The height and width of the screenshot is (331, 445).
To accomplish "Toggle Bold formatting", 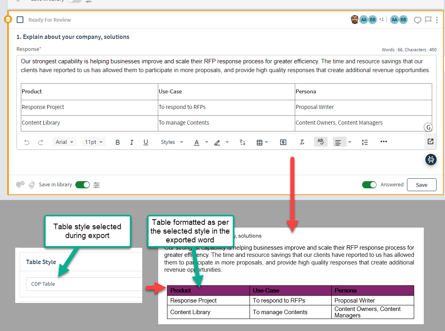I will [117, 142].
